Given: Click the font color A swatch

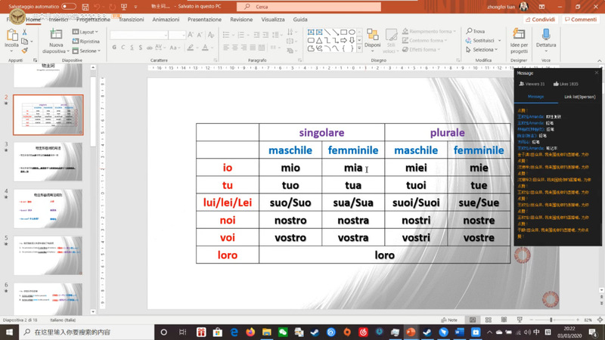Looking at the screenshot, I should tap(205, 48).
